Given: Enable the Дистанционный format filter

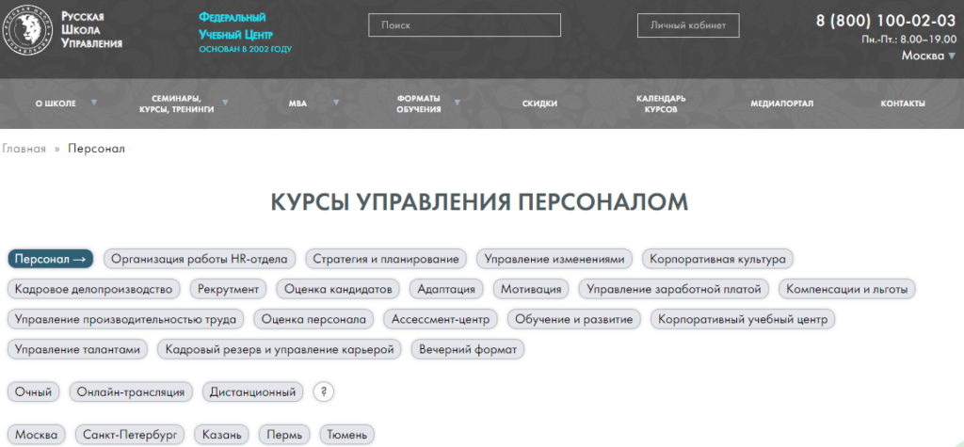Looking at the screenshot, I should coord(254,391).
